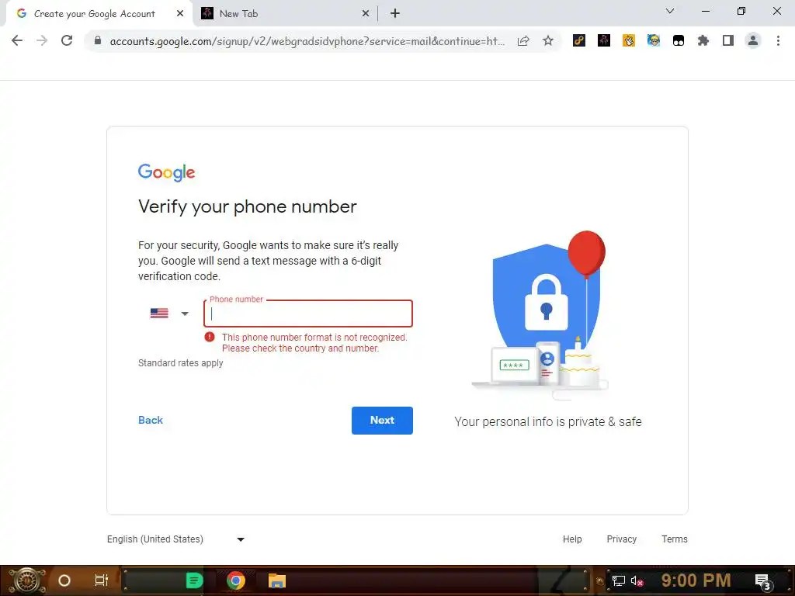Reload the page with the refresh icon
795x596 pixels.
coord(67,40)
